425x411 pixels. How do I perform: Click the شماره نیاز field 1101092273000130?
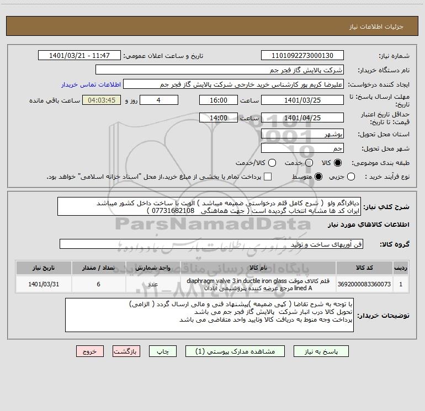pyautogui.click(x=302, y=56)
